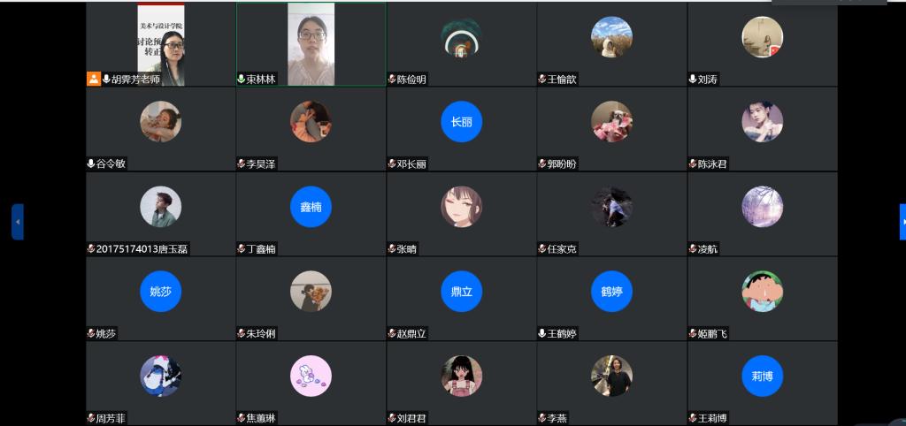This screenshot has width=906, height=426.
Task: Go to previous participant page arrow
Action: coord(18,222)
